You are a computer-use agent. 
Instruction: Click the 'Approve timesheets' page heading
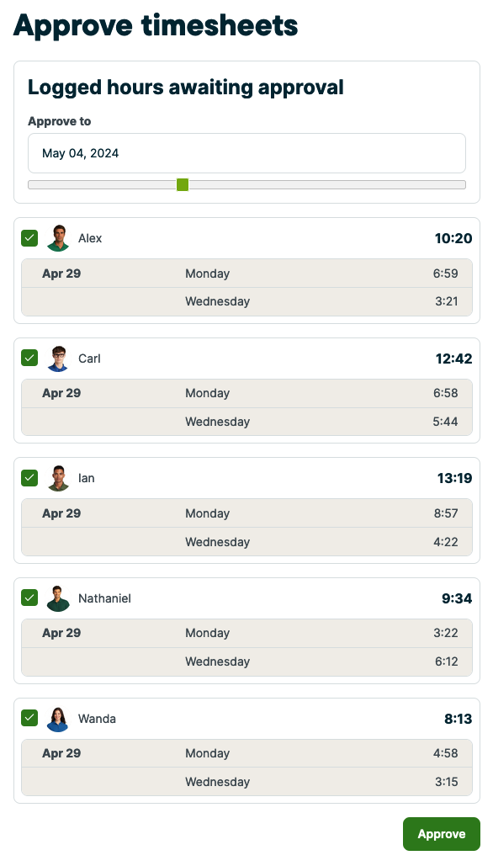tap(155, 25)
